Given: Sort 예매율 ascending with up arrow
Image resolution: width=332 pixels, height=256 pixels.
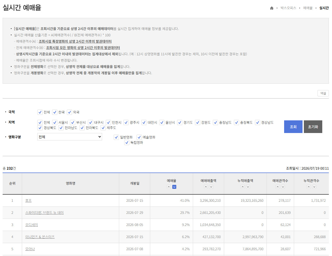Looking at the screenshot, I should click(x=169, y=187).
